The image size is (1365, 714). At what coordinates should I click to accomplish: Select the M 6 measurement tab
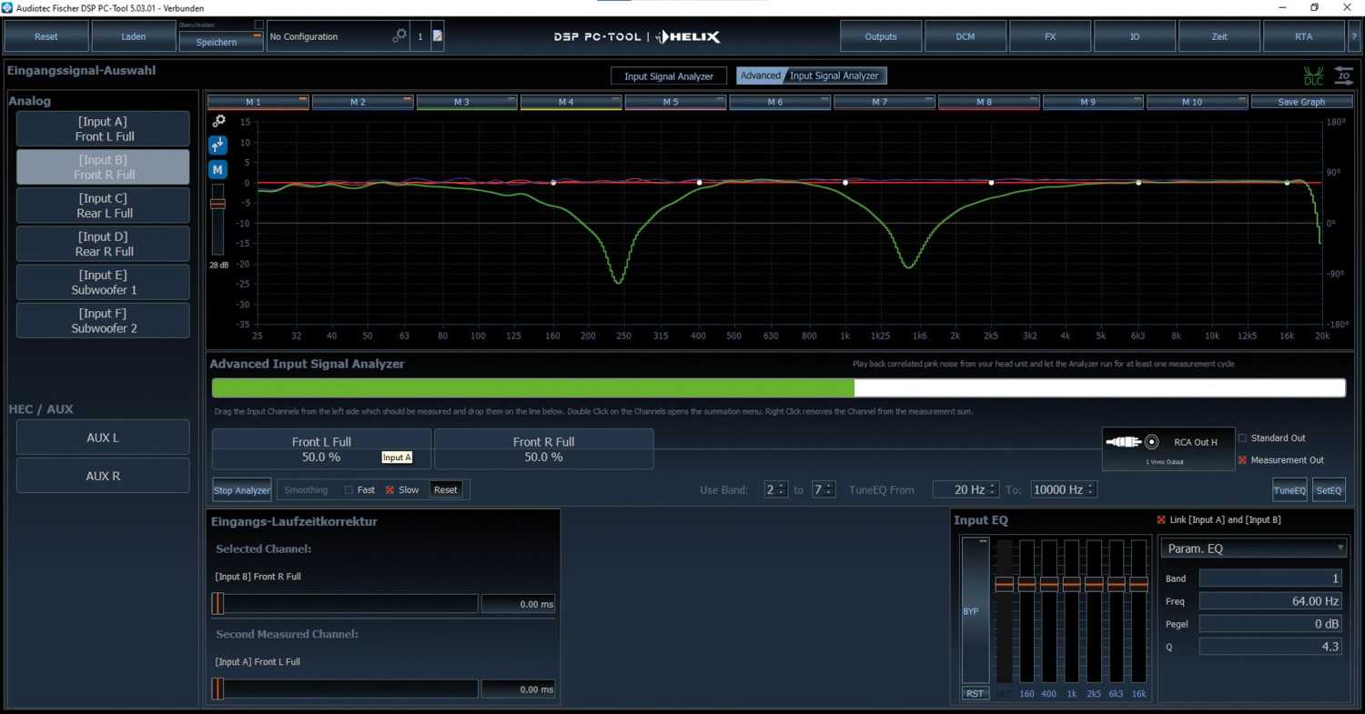point(780,102)
